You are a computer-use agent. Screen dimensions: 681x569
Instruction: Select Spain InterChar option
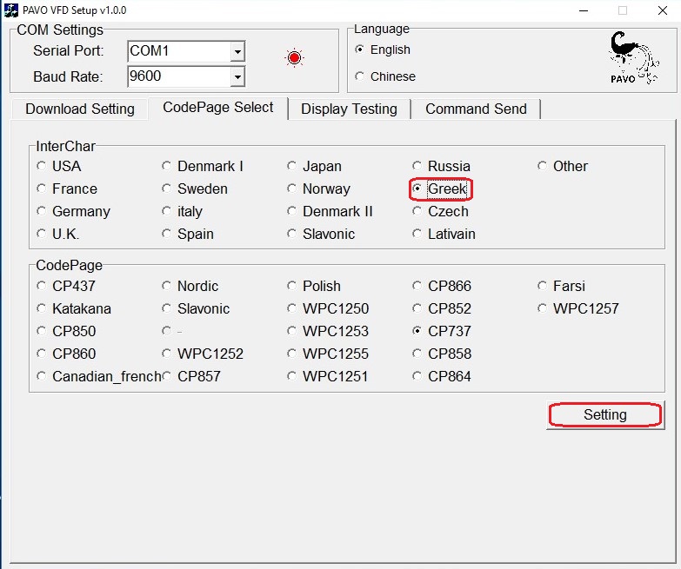pyautogui.click(x=188, y=234)
